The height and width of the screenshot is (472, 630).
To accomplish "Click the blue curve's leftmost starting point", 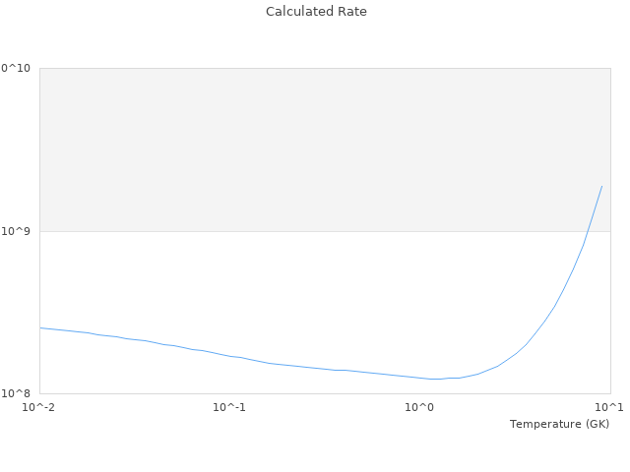I will click(40, 327).
